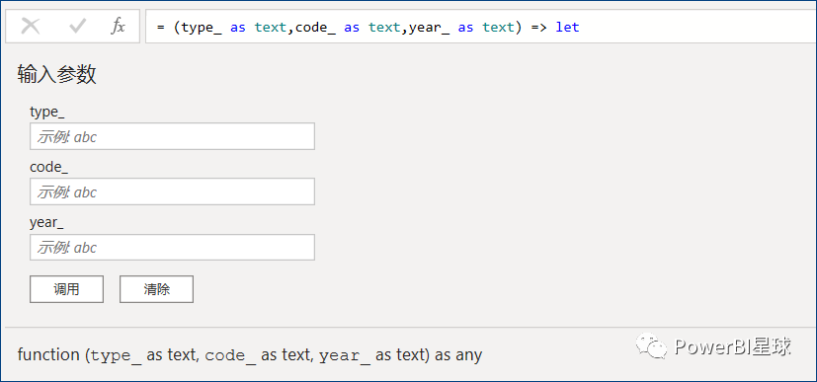Click into the type_ parameter field
817x382 pixels.
point(173,136)
